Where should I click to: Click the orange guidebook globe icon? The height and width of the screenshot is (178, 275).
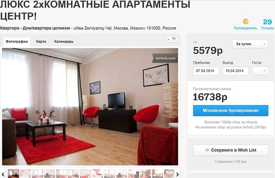pyautogui.click(x=245, y=21)
